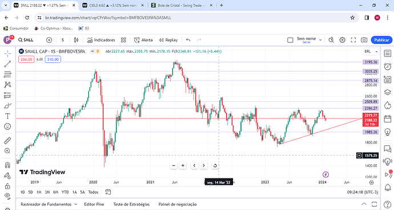This screenshot has height=210, width=394.
Task: Add symbol to compare with plus icon
Action: pyautogui.click(x=49, y=40)
